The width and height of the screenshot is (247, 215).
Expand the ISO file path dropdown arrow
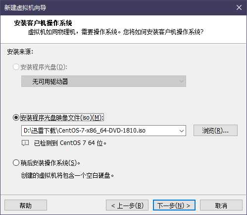(182, 131)
